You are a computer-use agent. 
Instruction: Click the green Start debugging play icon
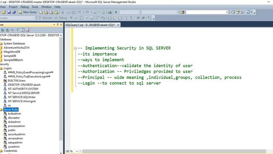[x=116, y=12]
